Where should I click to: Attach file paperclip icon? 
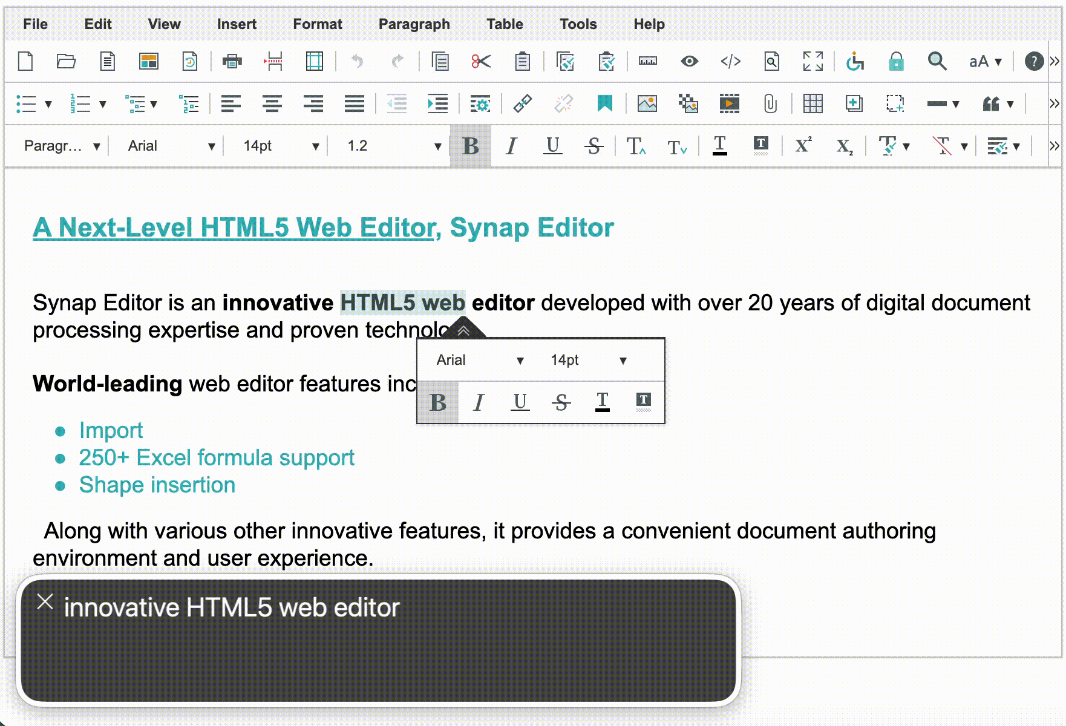770,103
